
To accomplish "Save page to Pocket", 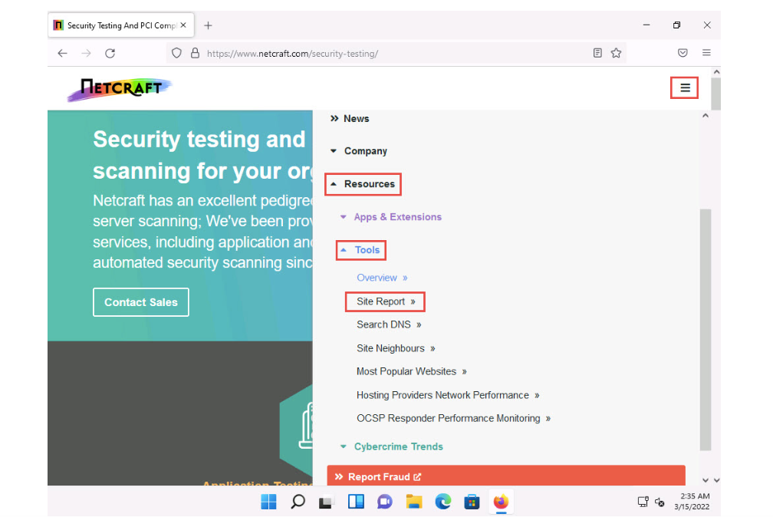I will (x=683, y=53).
